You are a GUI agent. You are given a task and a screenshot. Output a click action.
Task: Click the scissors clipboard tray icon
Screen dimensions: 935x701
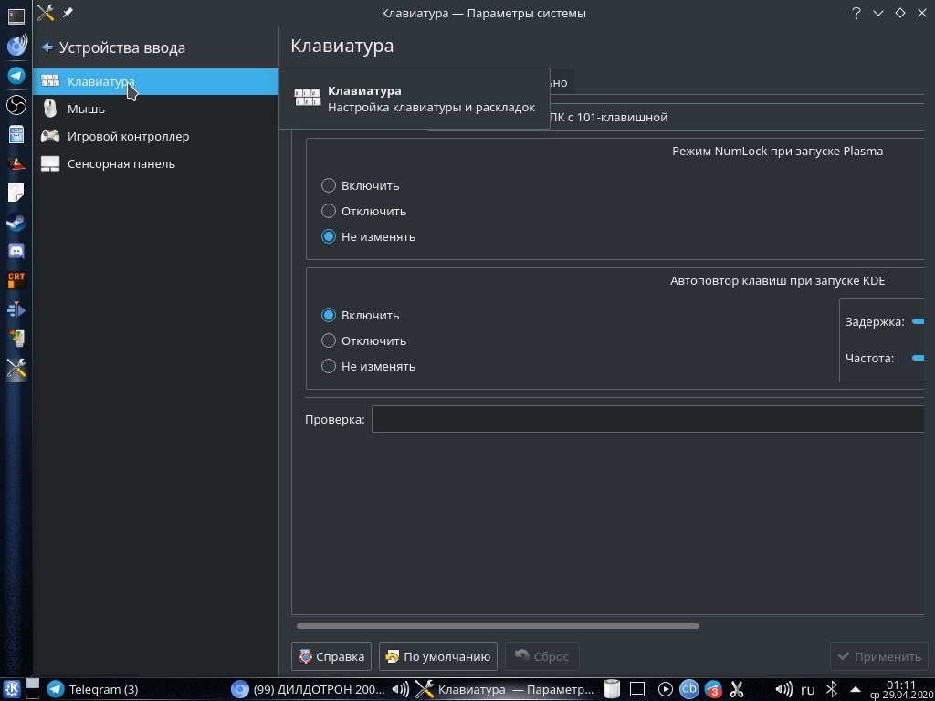738,689
